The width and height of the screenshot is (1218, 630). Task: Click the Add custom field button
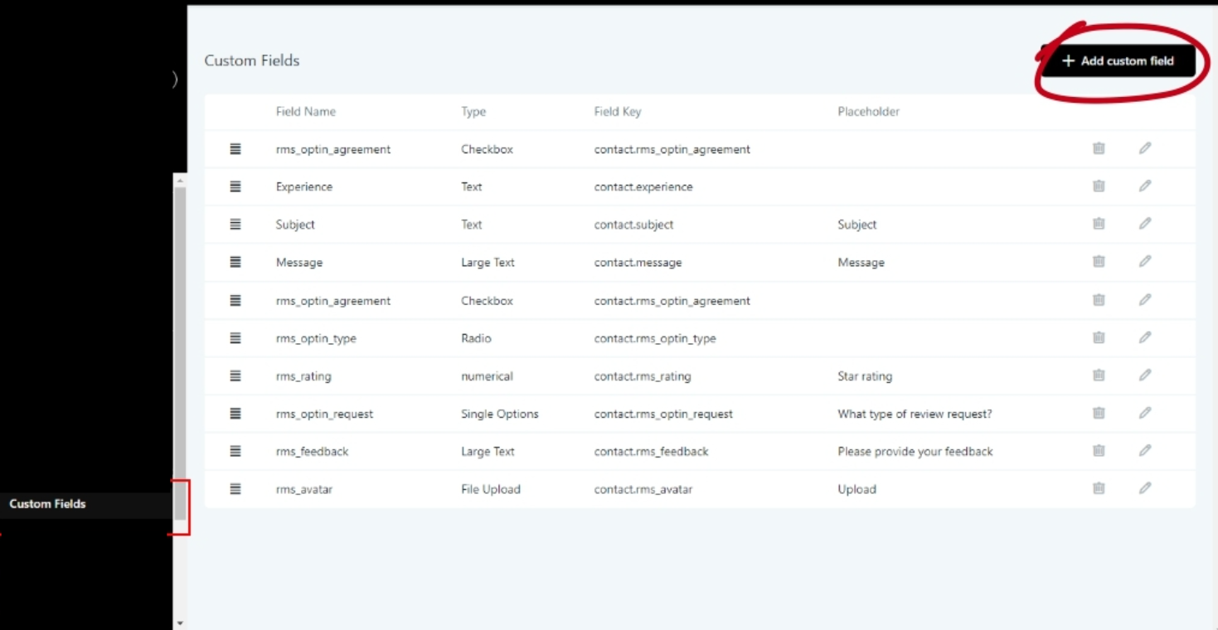pyautogui.click(x=1118, y=61)
